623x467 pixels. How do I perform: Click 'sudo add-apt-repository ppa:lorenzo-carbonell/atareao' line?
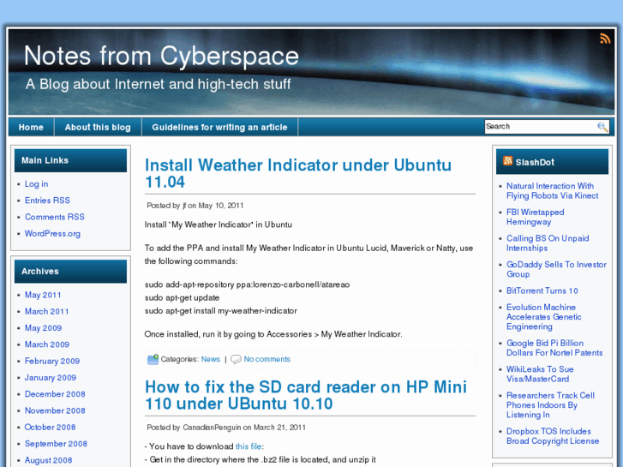tap(247, 284)
